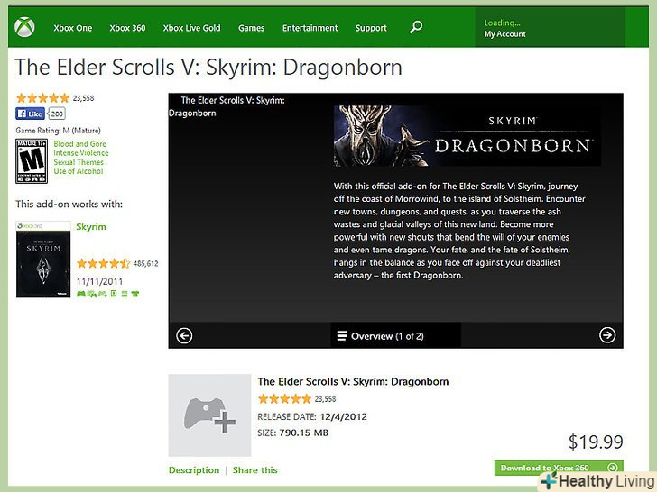Click the Xbox logo icon
This screenshot has height=492, width=657.
[24, 28]
